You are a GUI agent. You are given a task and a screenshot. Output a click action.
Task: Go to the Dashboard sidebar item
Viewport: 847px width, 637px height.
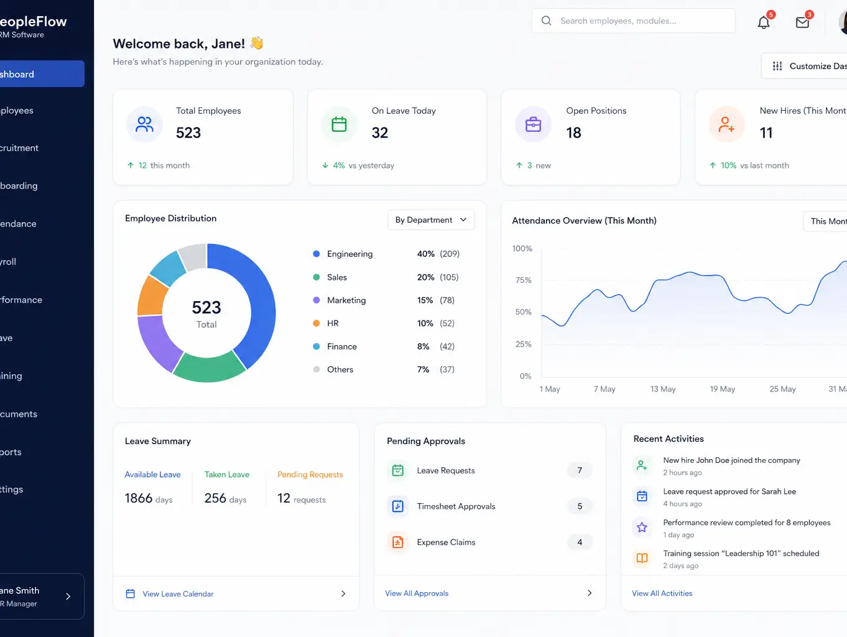42,74
